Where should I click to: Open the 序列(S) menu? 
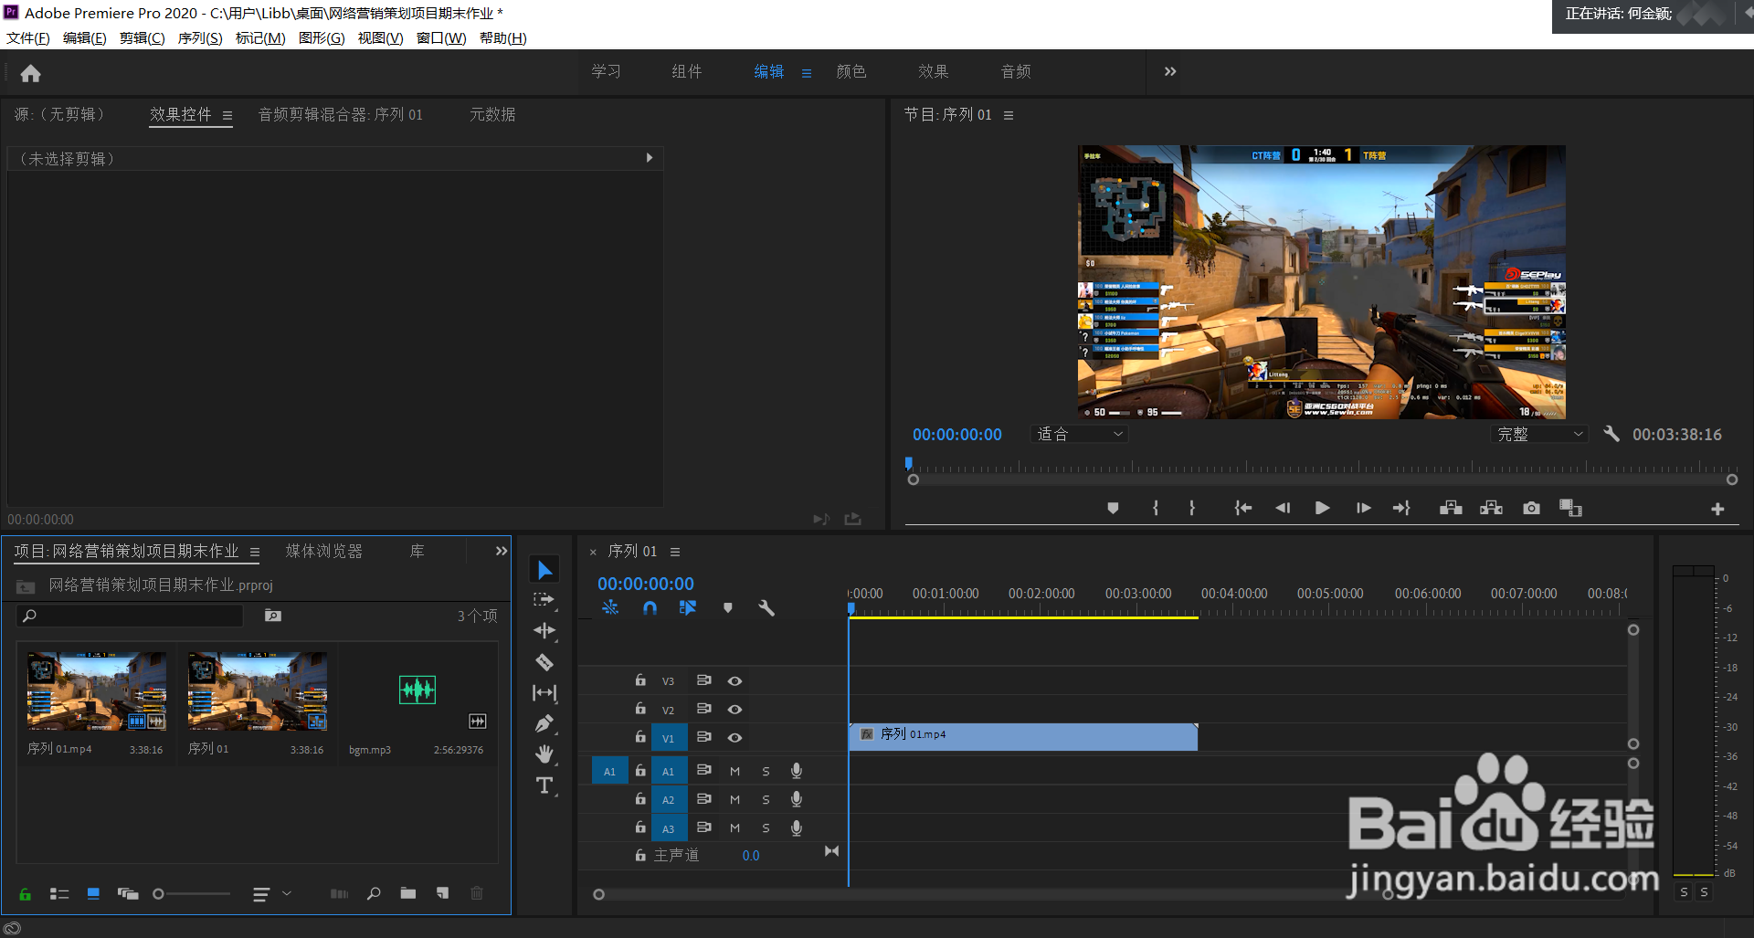pos(200,38)
